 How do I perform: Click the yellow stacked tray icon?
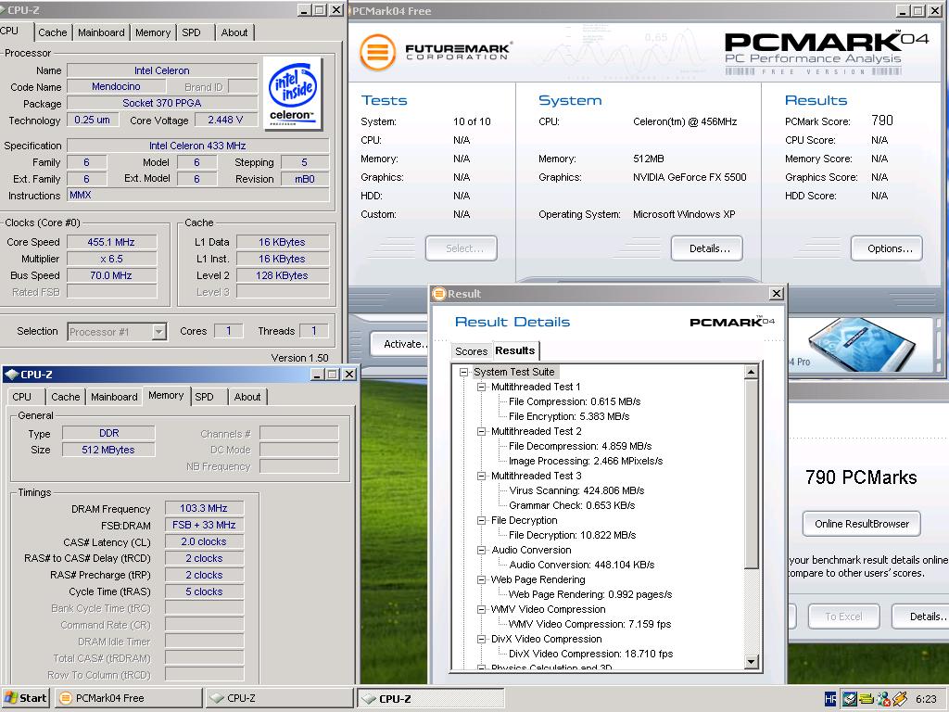[867, 699]
